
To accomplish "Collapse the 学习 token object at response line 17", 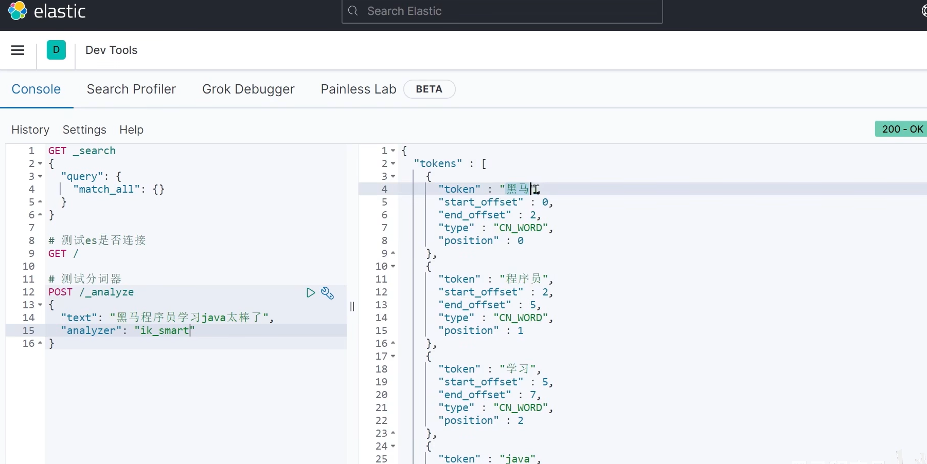I will coord(393,357).
